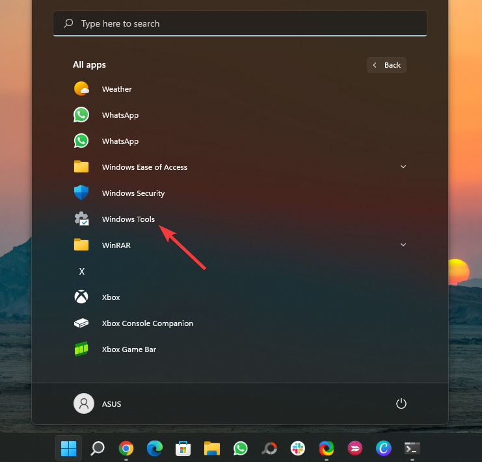
Task: Expand the Windows Ease of Access chevron
Action: 403,167
